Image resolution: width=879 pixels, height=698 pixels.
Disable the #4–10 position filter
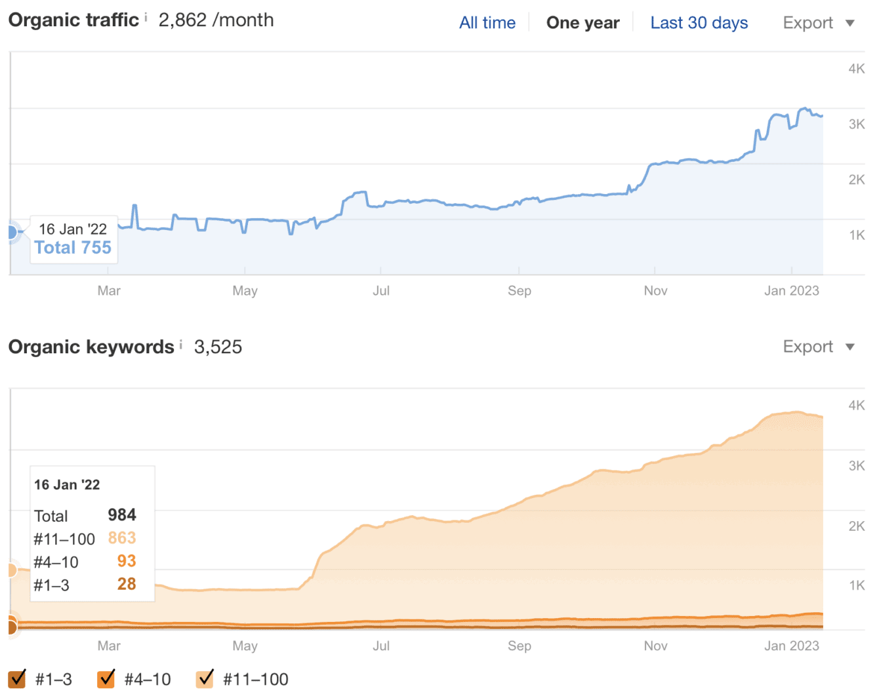pyautogui.click(x=107, y=679)
